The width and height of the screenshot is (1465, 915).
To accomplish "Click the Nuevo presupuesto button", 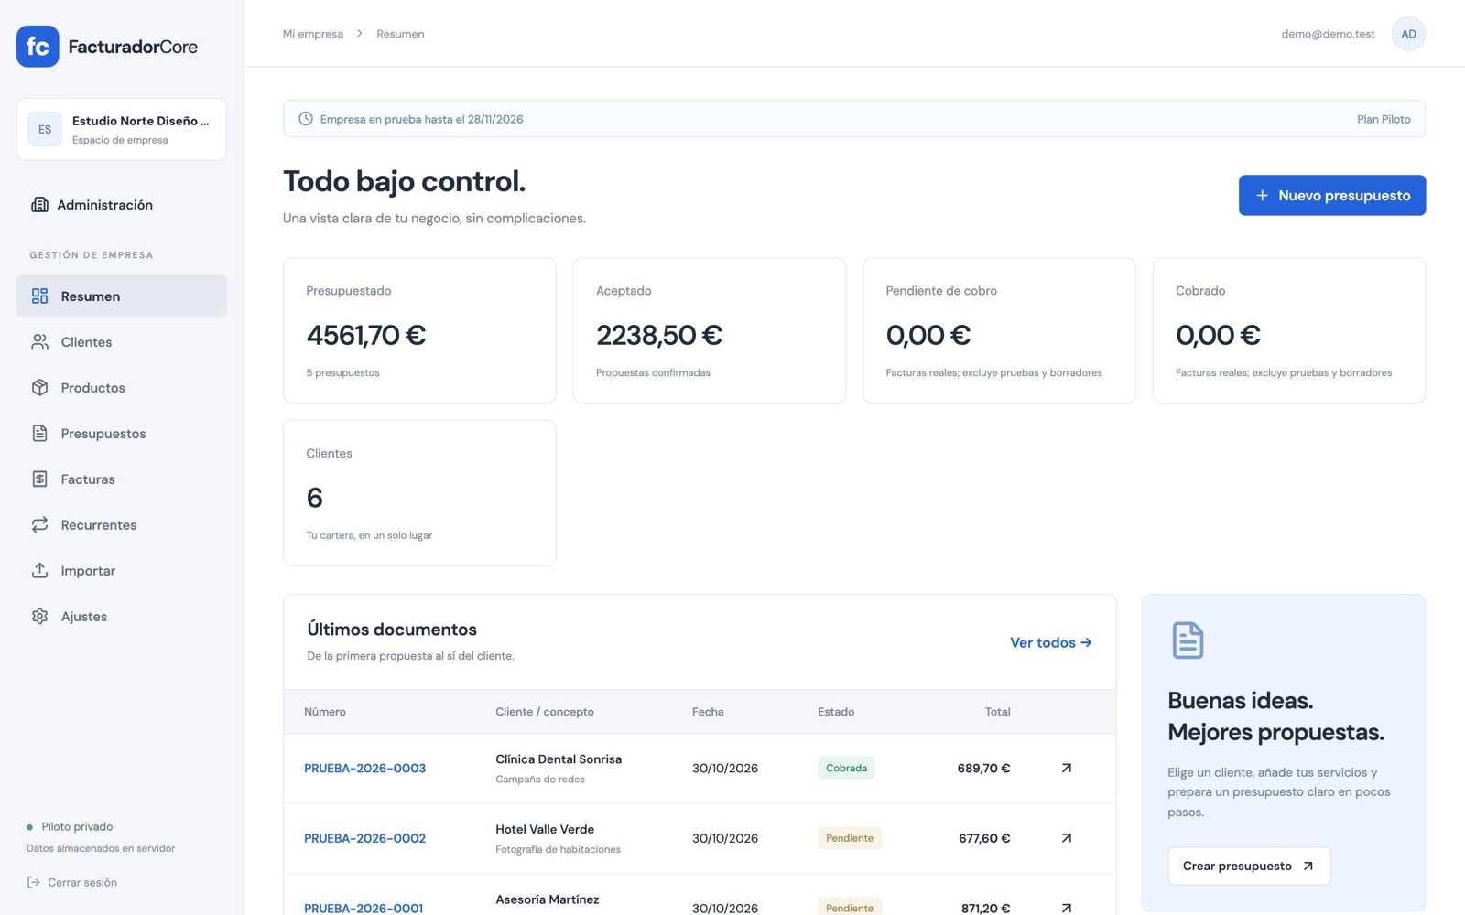I will (x=1331, y=196).
